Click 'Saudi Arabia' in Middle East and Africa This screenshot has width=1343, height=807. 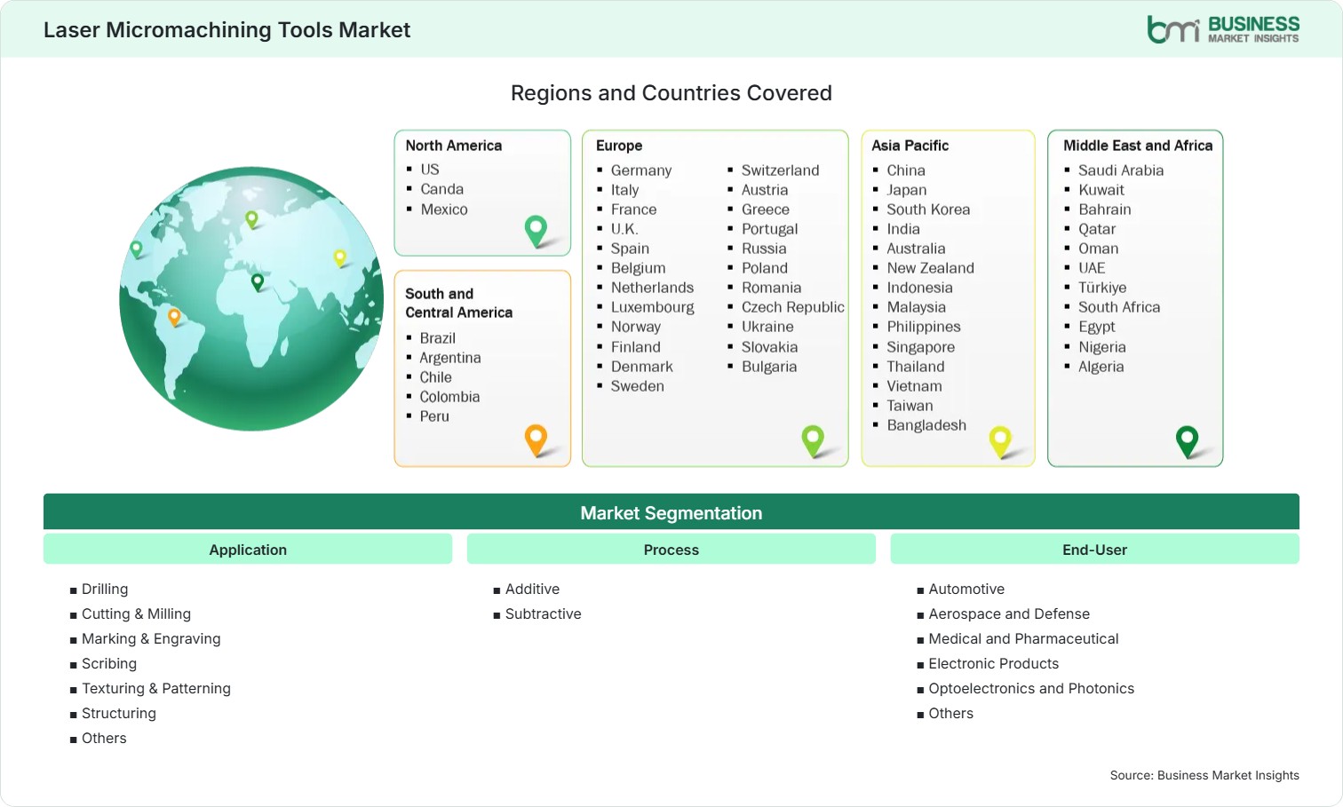pyautogui.click(x=1121, y=170)
